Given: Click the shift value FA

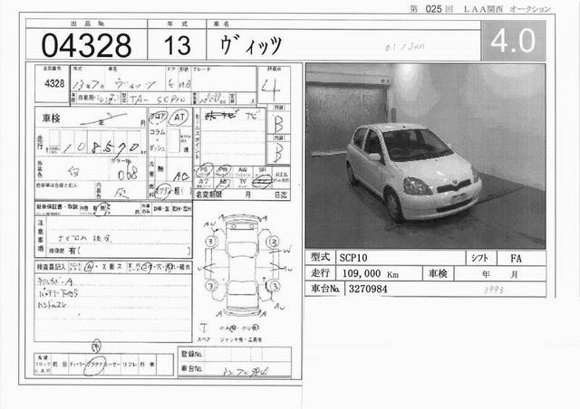Looking at the screenshot, I should click(x=516, y=259).
